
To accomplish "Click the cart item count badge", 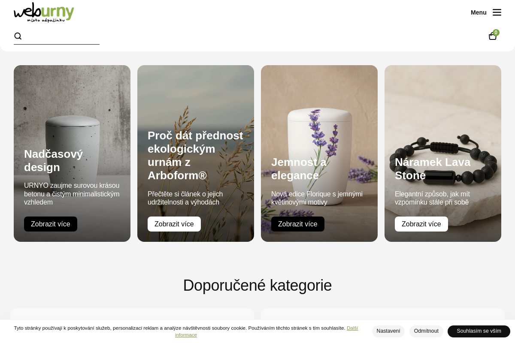I will 496,33.
